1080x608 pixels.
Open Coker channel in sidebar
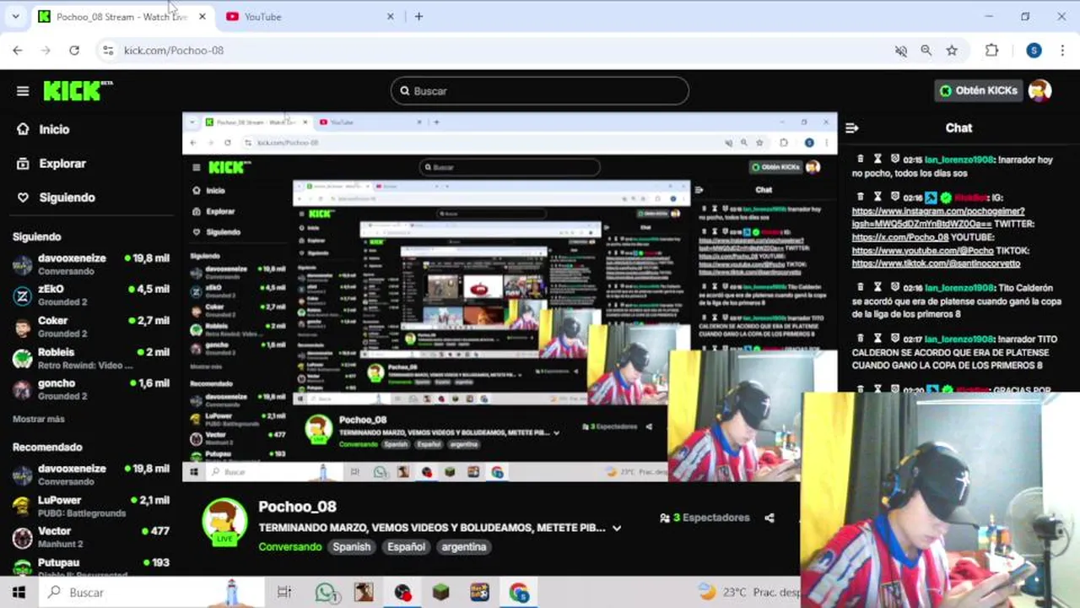click(91, 327)
